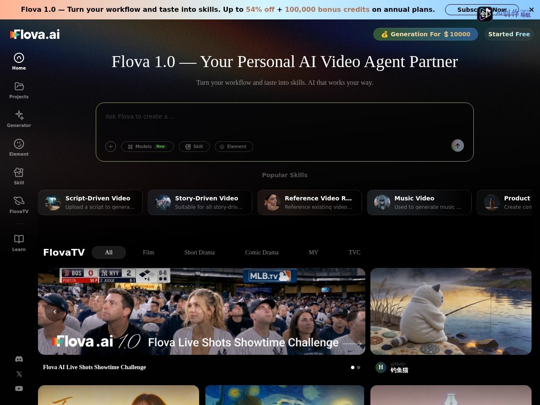Open the fishing cat video thumbnail

tap(451, 311)
